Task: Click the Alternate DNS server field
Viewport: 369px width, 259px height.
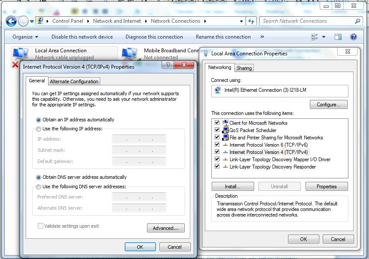Action: [139, 208]
